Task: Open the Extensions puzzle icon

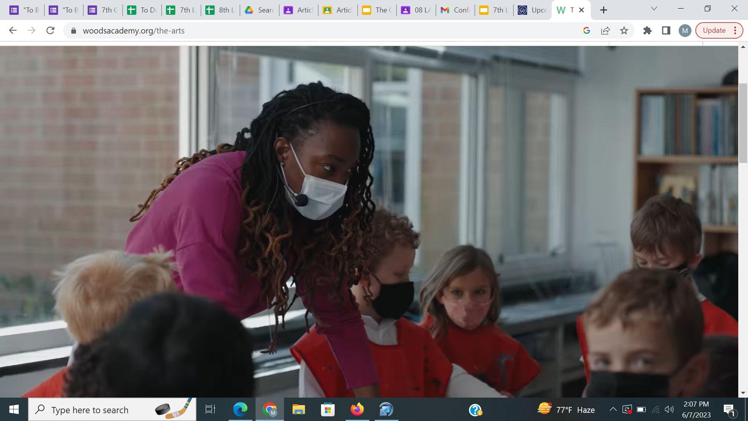Action: (647, 30)
